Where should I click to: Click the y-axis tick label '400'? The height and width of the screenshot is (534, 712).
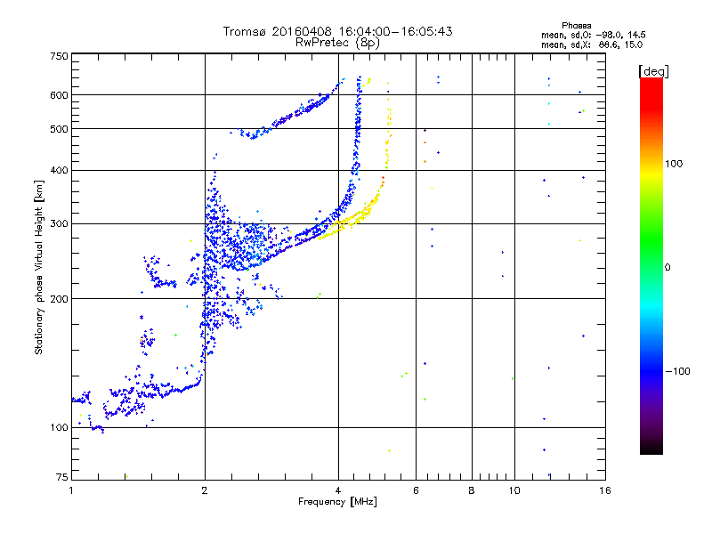59,170
